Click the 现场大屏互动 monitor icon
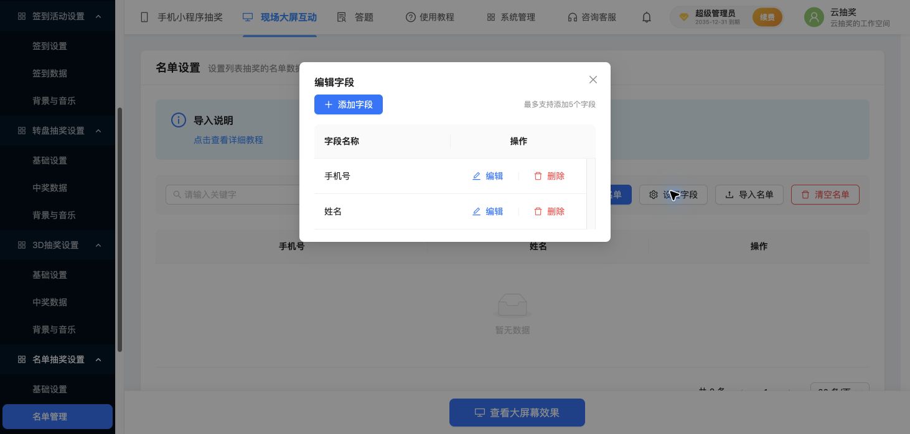910x434 pixels. pos(248,17)
